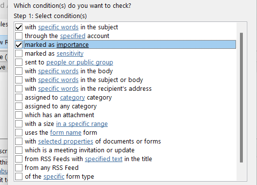
Task: Enable 'marked as sensitivity' condition checkbox
Action: click(x=19, y=54)
